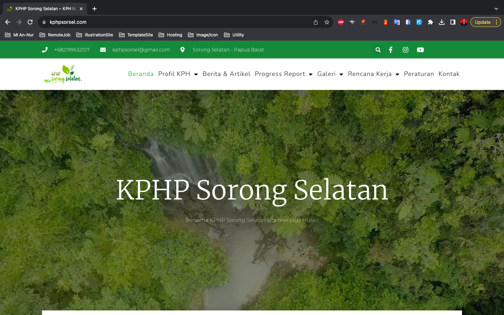The height and width of the screenshot is (315, 504).
Task: Expand the Rencana Kerja dropdown menu
Action: tap(373, 74)
